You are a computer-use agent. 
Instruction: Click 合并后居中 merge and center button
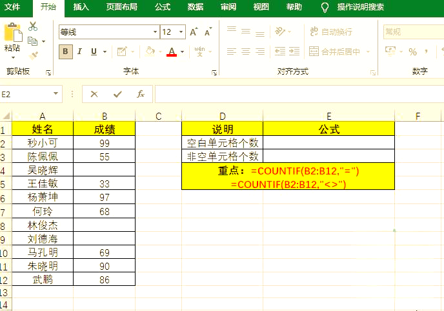click(334, 52)
